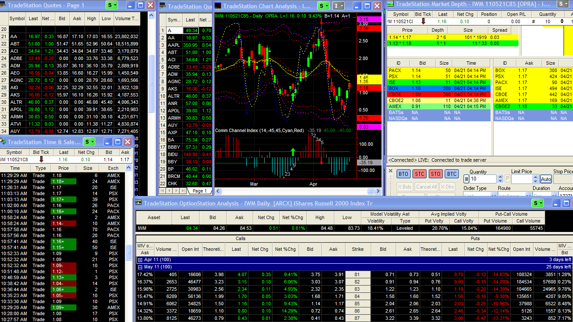Click the P button next to Quantity
Image resolution: width=573 pixels, height=322 pixels.
pos(507,179)
